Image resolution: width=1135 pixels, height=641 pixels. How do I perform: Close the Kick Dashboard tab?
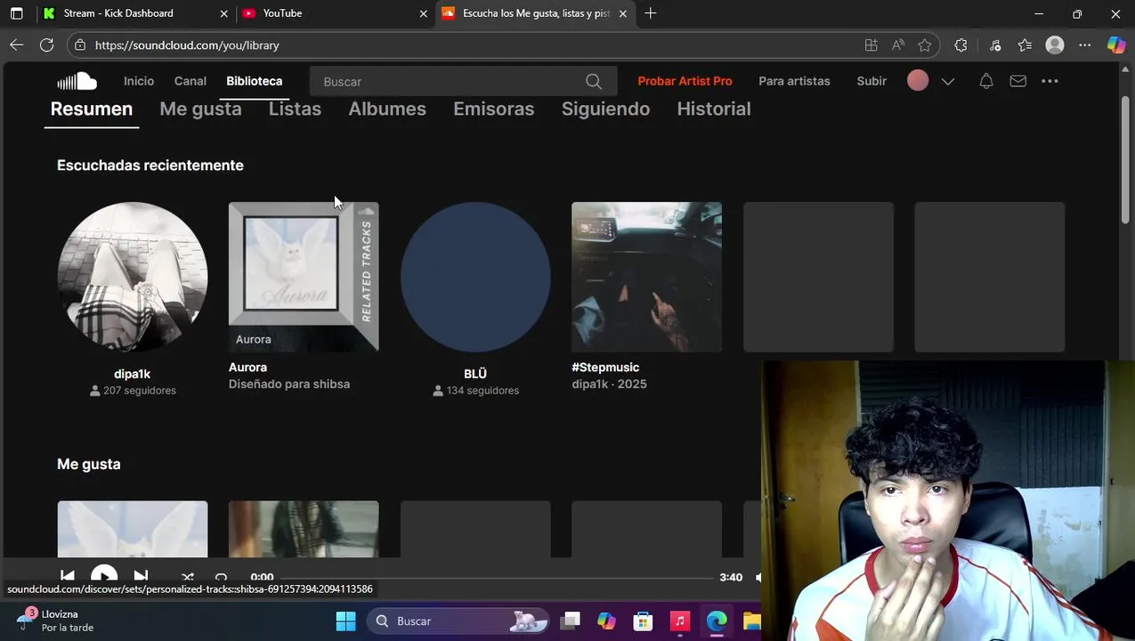tap(224, 13)
